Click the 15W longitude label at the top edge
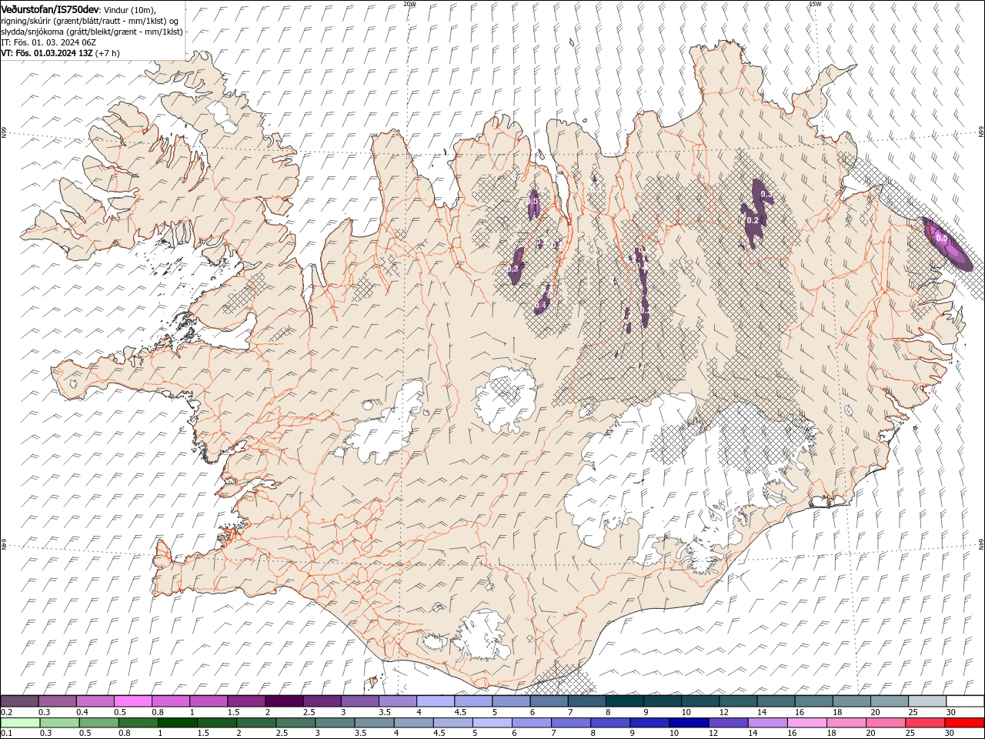The width and height of the screenshot is (985, 739). [815, 4]
